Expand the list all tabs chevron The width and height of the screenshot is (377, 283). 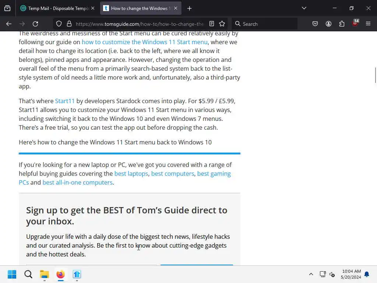click(x=304, y=8)
